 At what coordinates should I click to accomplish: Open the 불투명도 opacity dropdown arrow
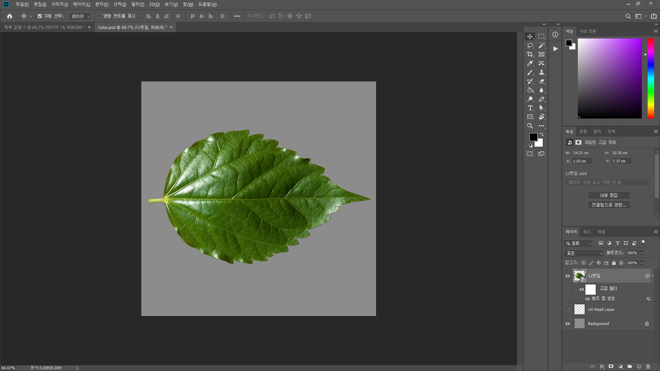(x=641, y=253)
